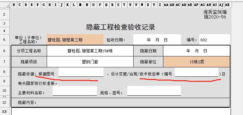Select row header 13
Image resolution: width=243 pixels, height=115 pixels.
click(4, 111)
